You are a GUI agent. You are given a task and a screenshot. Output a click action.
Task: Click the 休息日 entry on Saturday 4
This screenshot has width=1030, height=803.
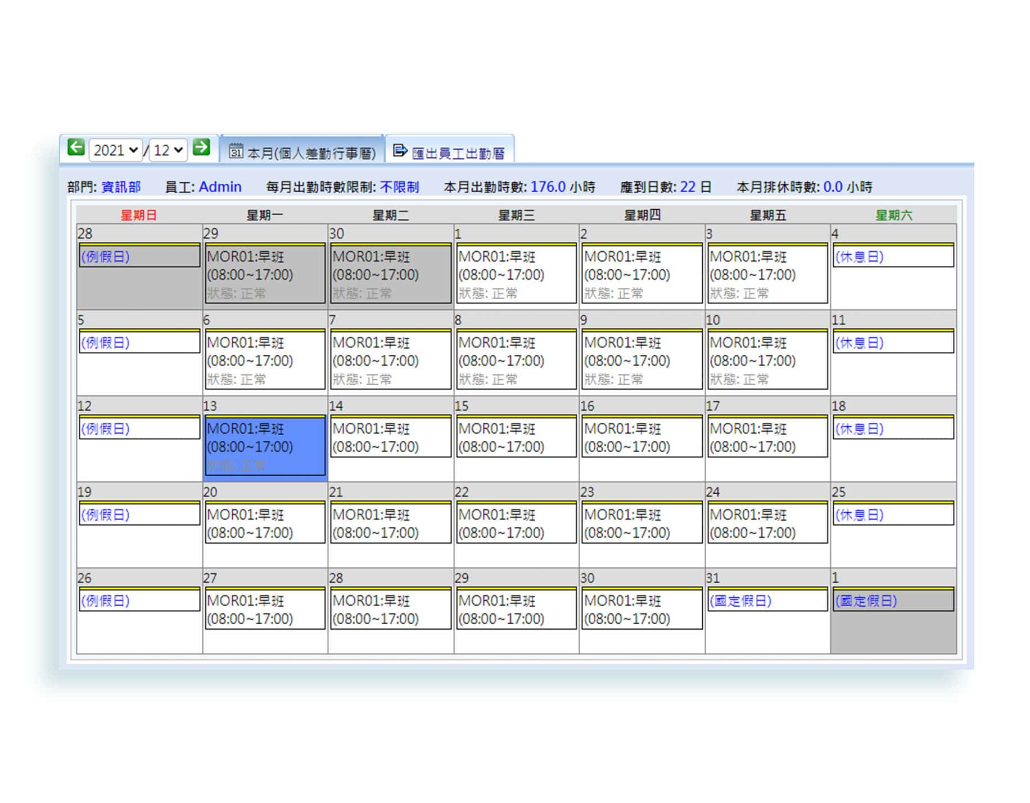[x=859, y=257]
